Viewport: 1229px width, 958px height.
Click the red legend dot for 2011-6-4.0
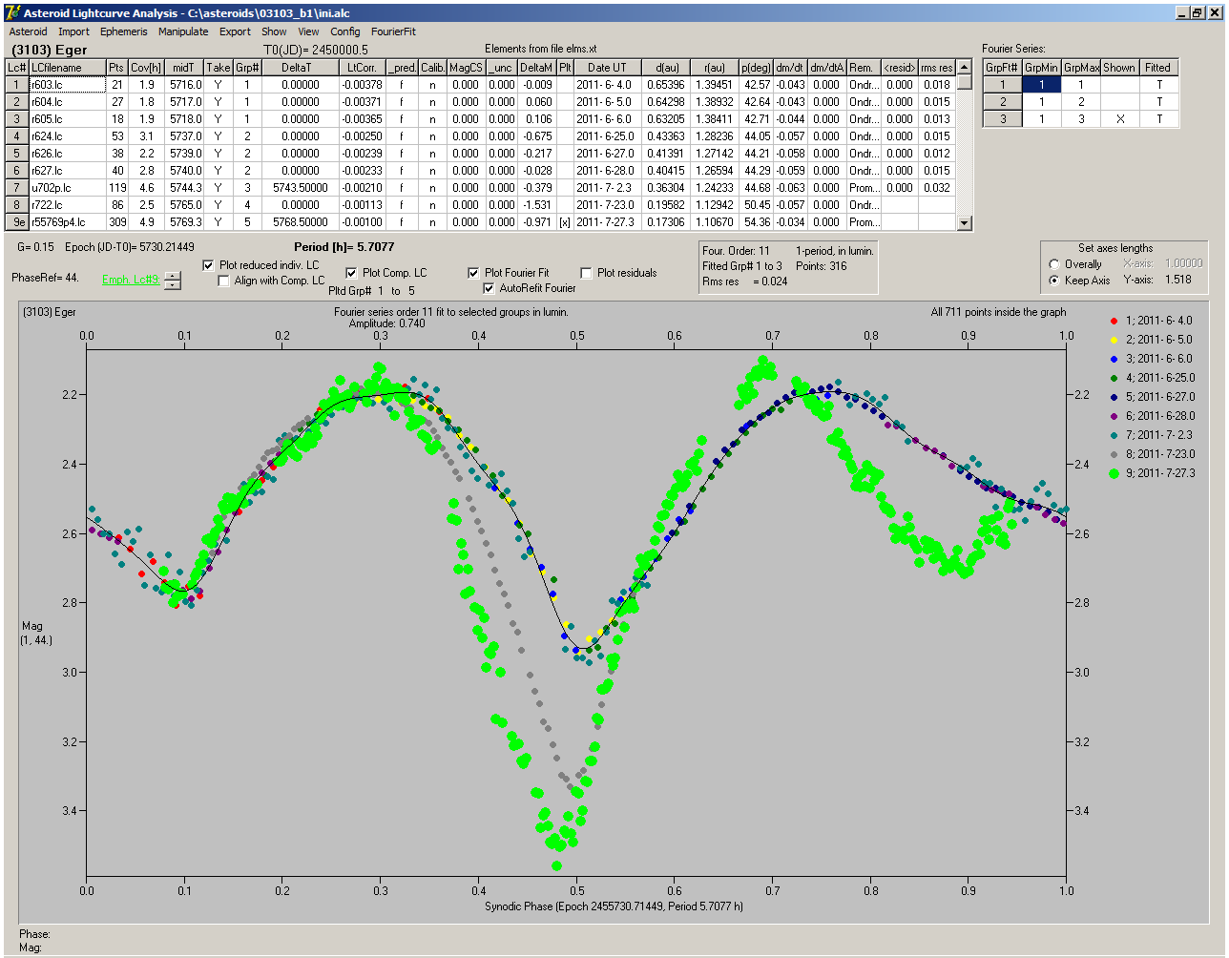click(x=1114, y=321)
